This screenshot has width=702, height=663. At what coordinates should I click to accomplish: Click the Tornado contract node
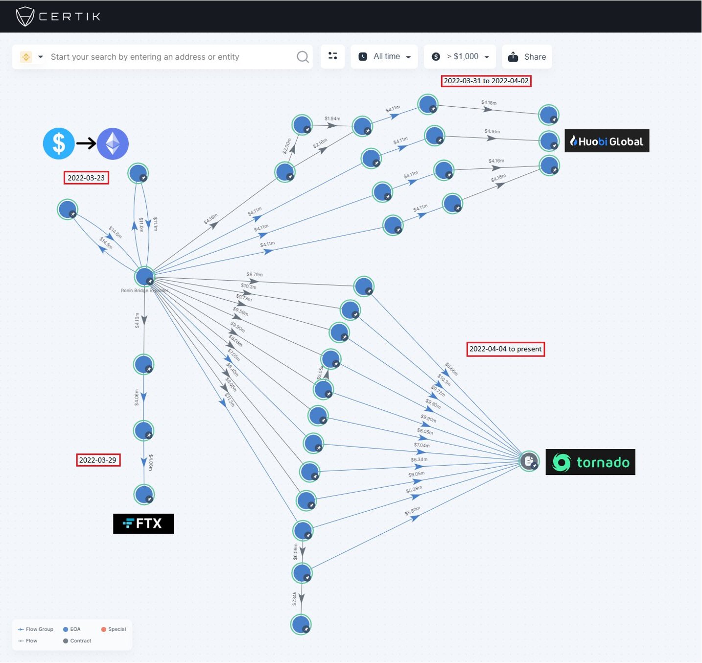(x=529, y=461)
